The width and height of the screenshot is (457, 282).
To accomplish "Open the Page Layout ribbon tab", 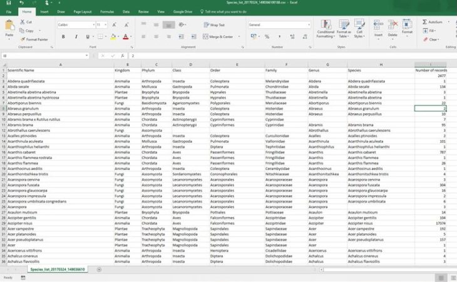I will click(x=83, y=12).
